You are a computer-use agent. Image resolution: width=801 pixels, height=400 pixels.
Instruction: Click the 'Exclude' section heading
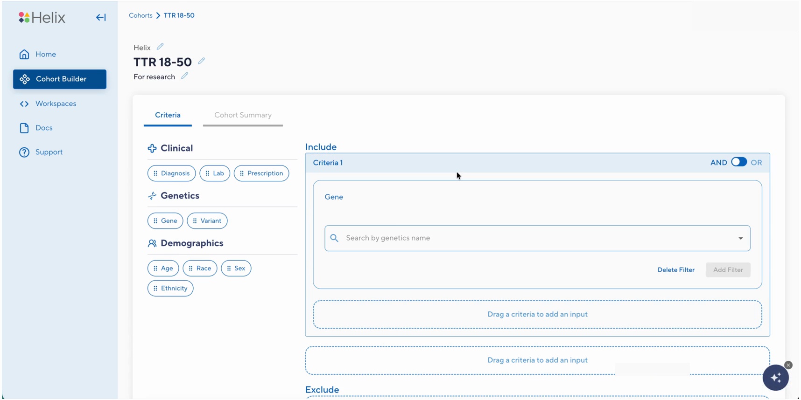coord(322,390)
